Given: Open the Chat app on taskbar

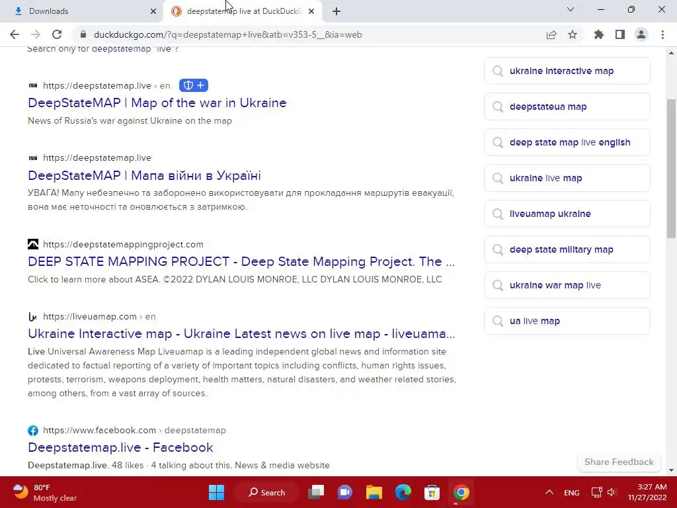Looking at the screenshot, I should (344, 492).
